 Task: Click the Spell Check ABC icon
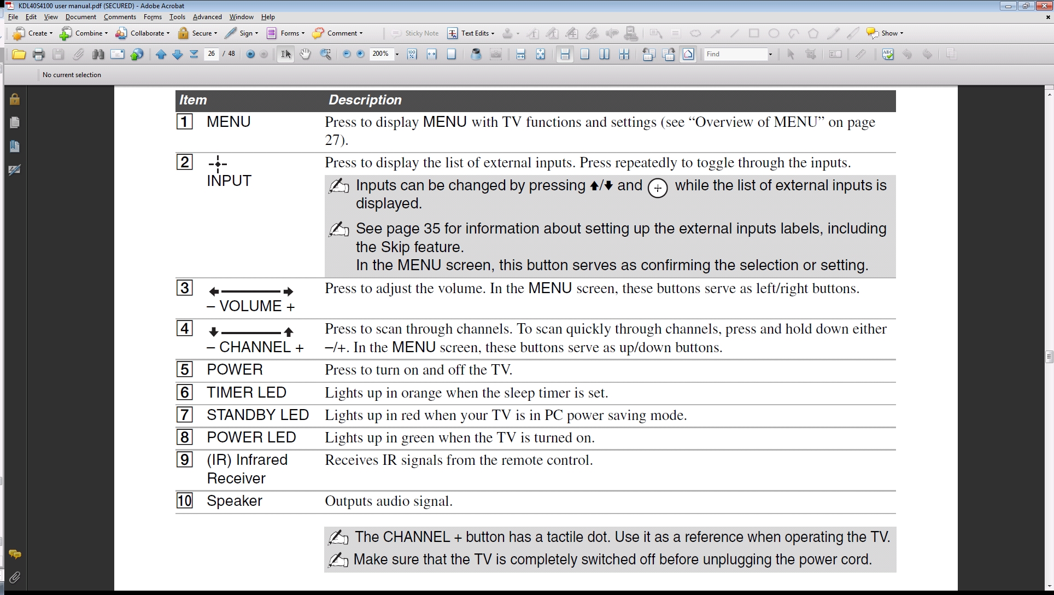(x=888, y=54)
